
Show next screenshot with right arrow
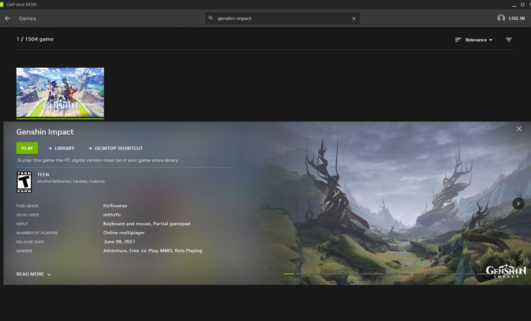click(x=518, y=204)
